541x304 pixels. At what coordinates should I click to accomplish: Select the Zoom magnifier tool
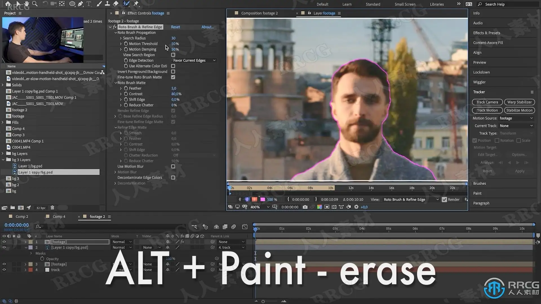pyautogui.click(x=35, y=4)
